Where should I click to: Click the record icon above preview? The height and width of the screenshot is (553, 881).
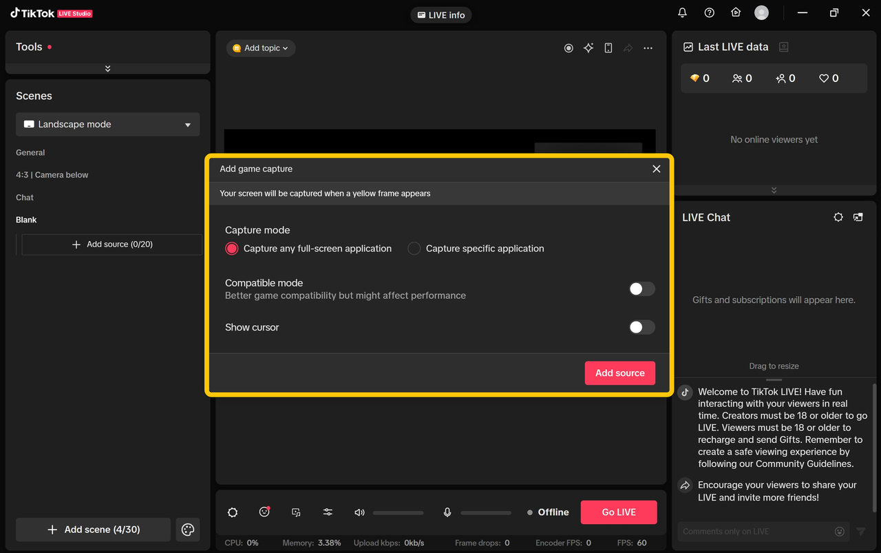[569, 48]
